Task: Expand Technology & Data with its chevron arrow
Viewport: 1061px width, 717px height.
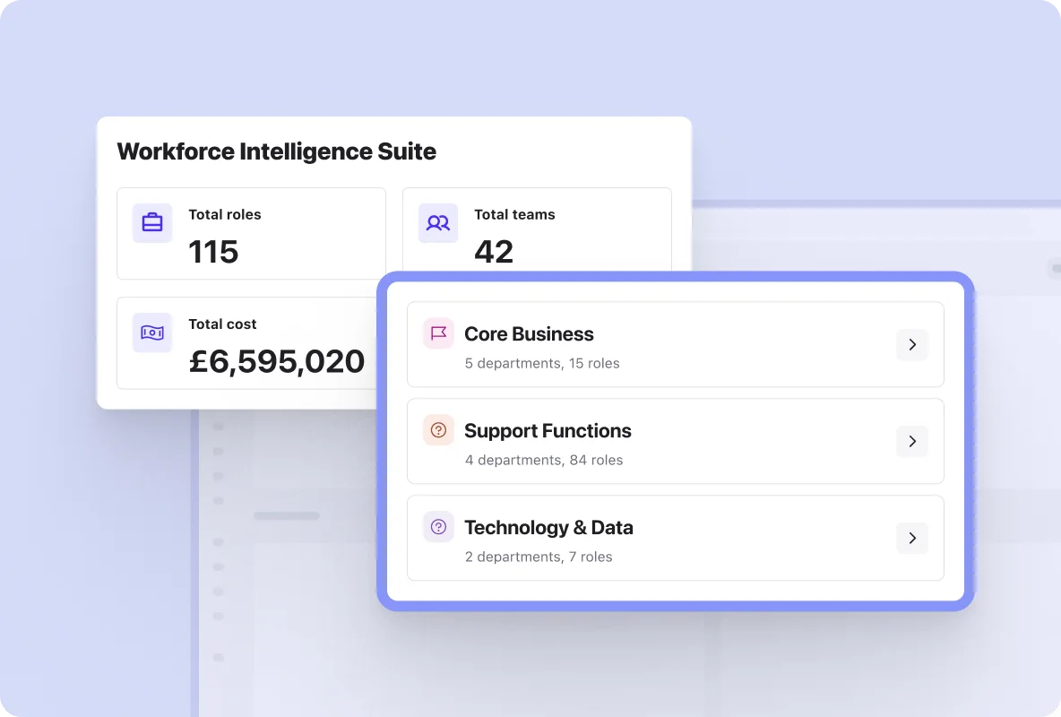Action: point(912,539)
